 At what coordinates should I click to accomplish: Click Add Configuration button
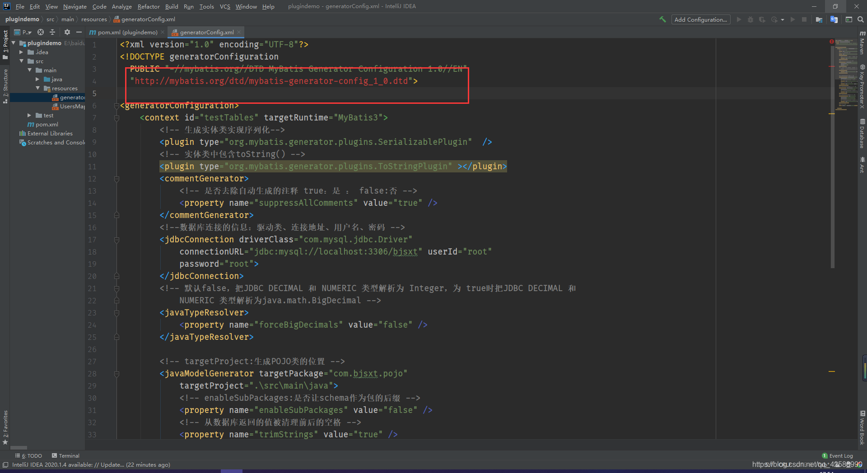pyautogui.click(x=700, y=19)
